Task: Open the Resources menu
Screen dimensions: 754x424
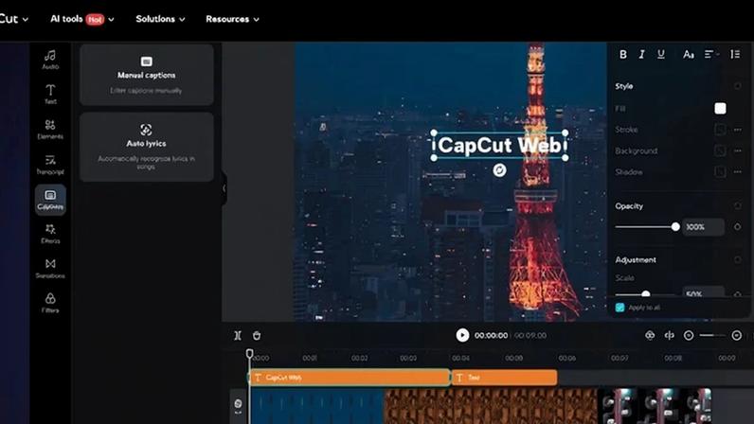Action: [232, 19]
